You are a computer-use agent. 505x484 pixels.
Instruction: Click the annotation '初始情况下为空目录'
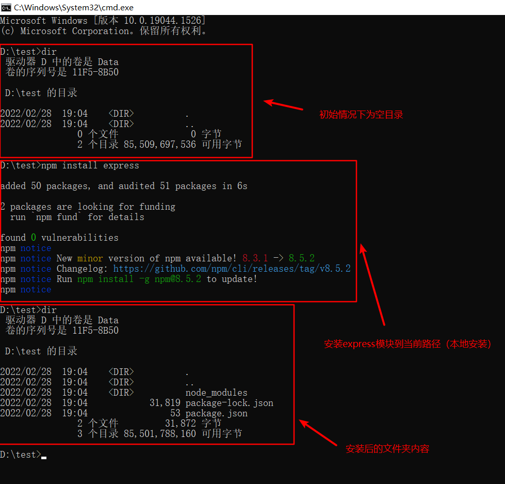tap(361, 115)
